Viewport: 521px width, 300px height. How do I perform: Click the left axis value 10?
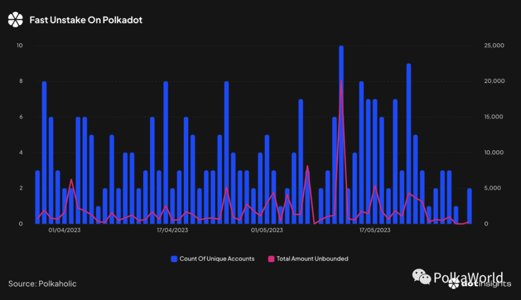20,46
